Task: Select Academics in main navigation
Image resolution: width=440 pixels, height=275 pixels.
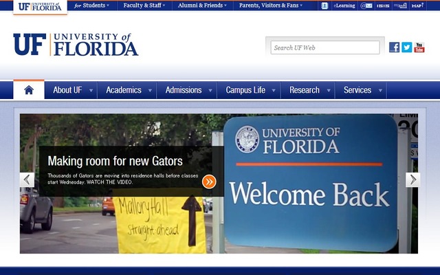Action: [x=124, y=90]
